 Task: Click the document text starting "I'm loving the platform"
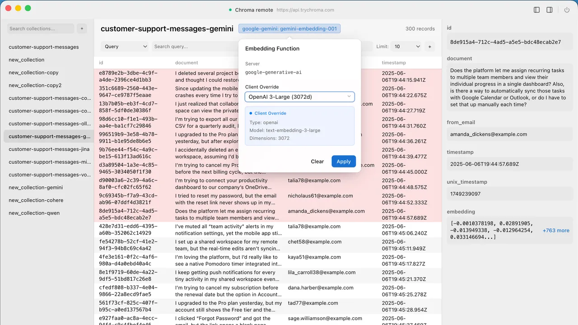pos(228,260)
